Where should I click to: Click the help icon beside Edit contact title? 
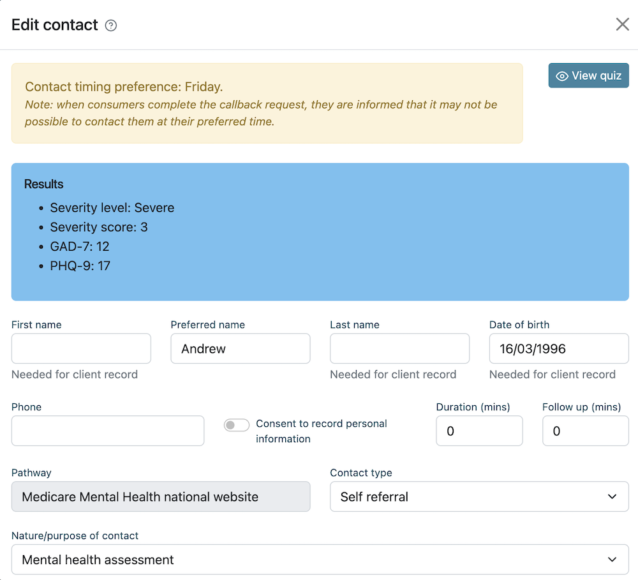[x=111, y=25]
